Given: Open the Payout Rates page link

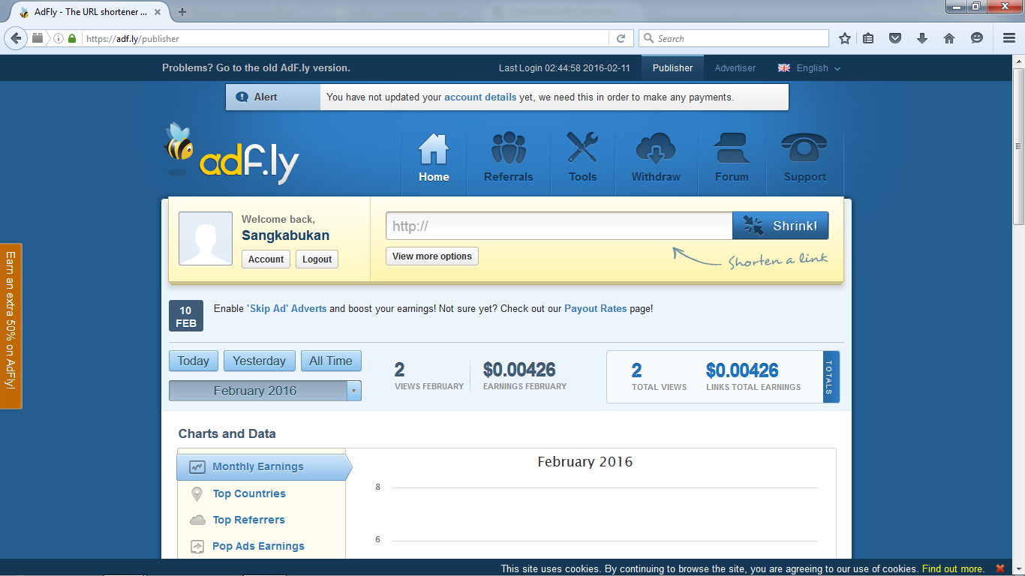Looking at the screenshot, I should click(x=595, y=308).
